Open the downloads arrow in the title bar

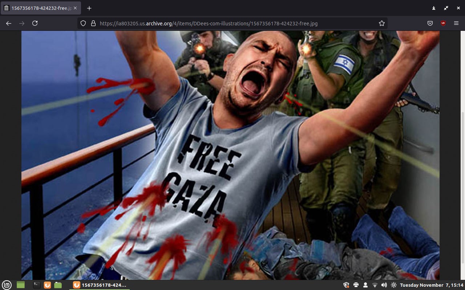coord(434,8)
